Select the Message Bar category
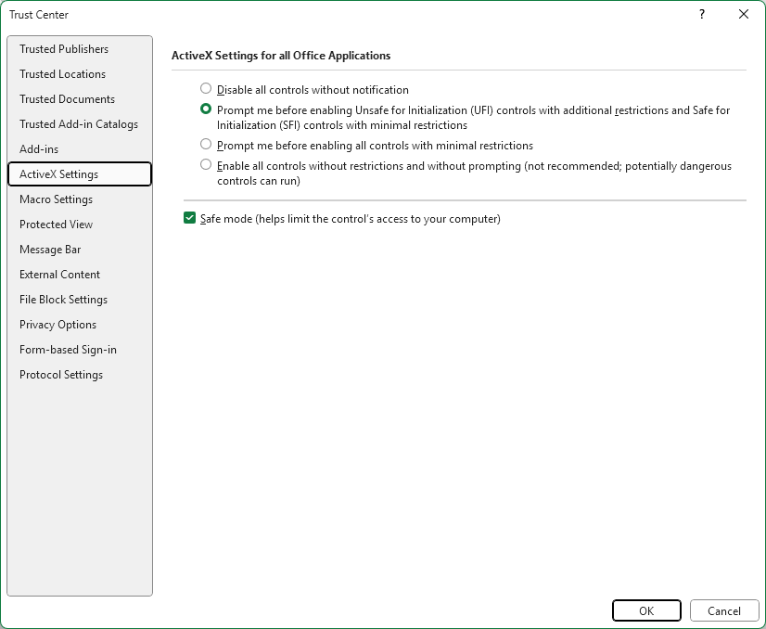The height and width of the screenshot is (629, 766). [x=50, y=249]
